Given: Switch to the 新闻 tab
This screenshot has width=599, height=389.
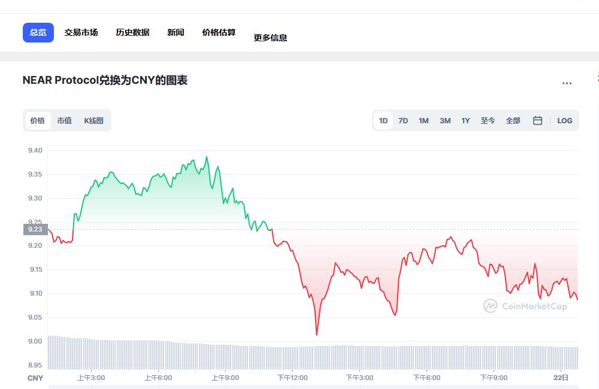Looking at the screenshot, I should click(176, 32).
